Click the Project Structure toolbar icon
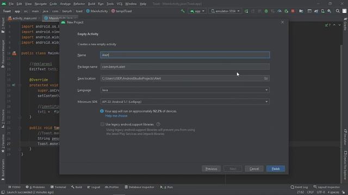 click(x=301, y=11)
